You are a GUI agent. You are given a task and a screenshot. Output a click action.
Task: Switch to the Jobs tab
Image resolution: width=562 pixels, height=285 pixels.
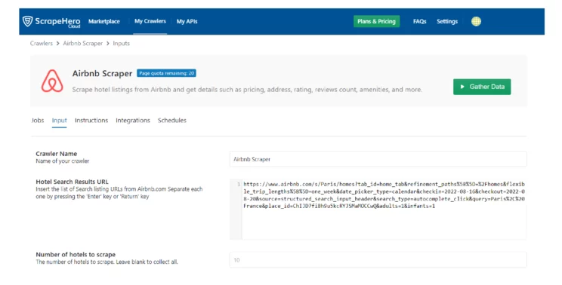38,121
